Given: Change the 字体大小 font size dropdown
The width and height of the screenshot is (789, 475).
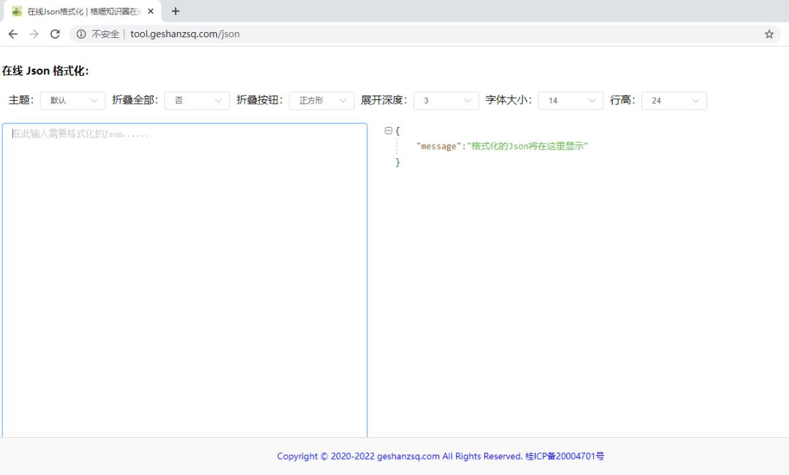Looking at the screenshot, I should (571, 100).
